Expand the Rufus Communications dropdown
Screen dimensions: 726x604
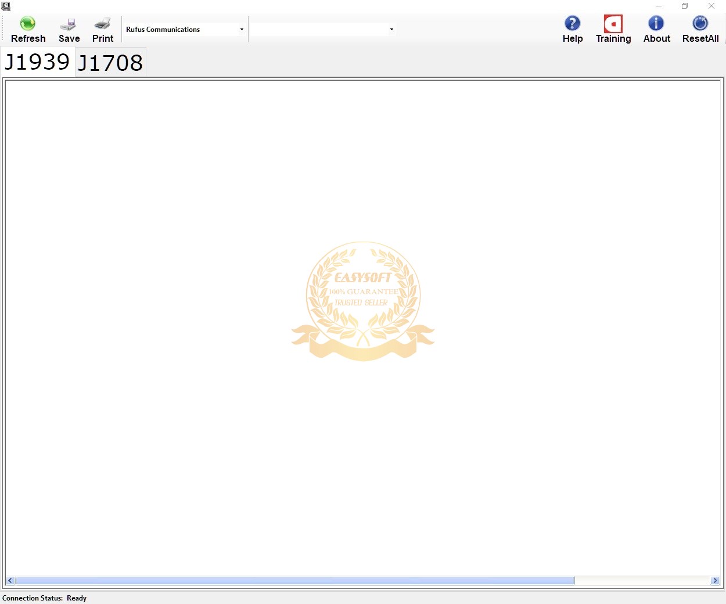(x=242, y=30)
